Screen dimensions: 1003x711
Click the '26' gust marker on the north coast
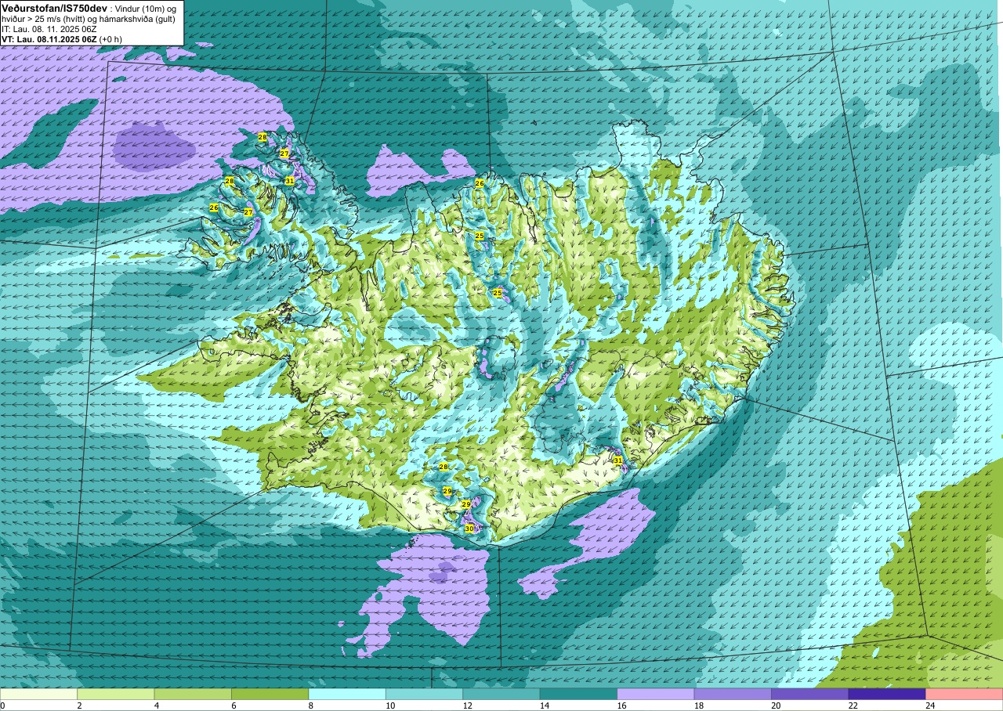pyautogui.click(x=480, y=183)
